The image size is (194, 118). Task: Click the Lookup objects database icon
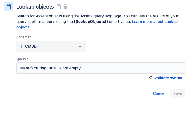[x=9, y=7]
